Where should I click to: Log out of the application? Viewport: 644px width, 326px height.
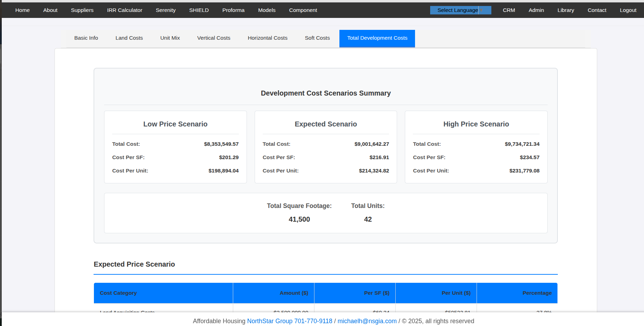tap(628, 10)
